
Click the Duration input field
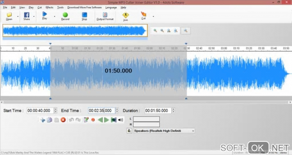point(158,111)
